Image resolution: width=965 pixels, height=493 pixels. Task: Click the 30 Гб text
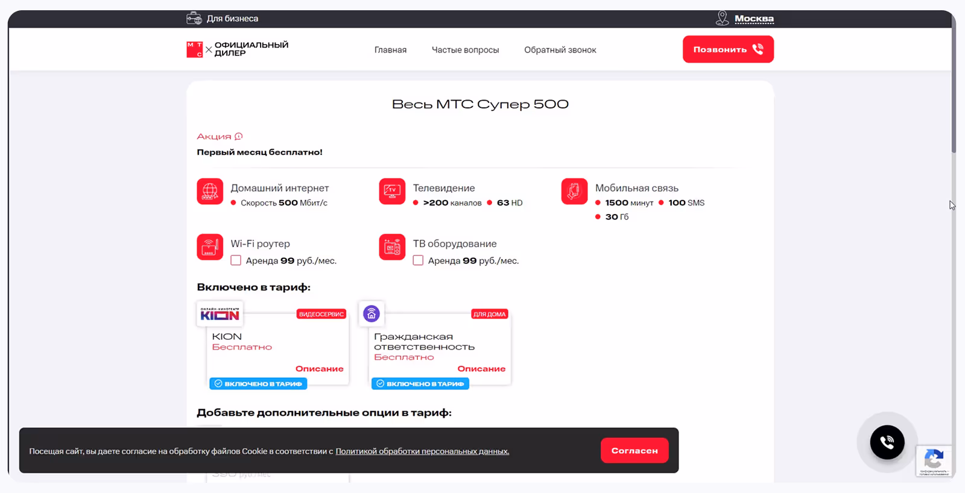(x=616, y=217)
